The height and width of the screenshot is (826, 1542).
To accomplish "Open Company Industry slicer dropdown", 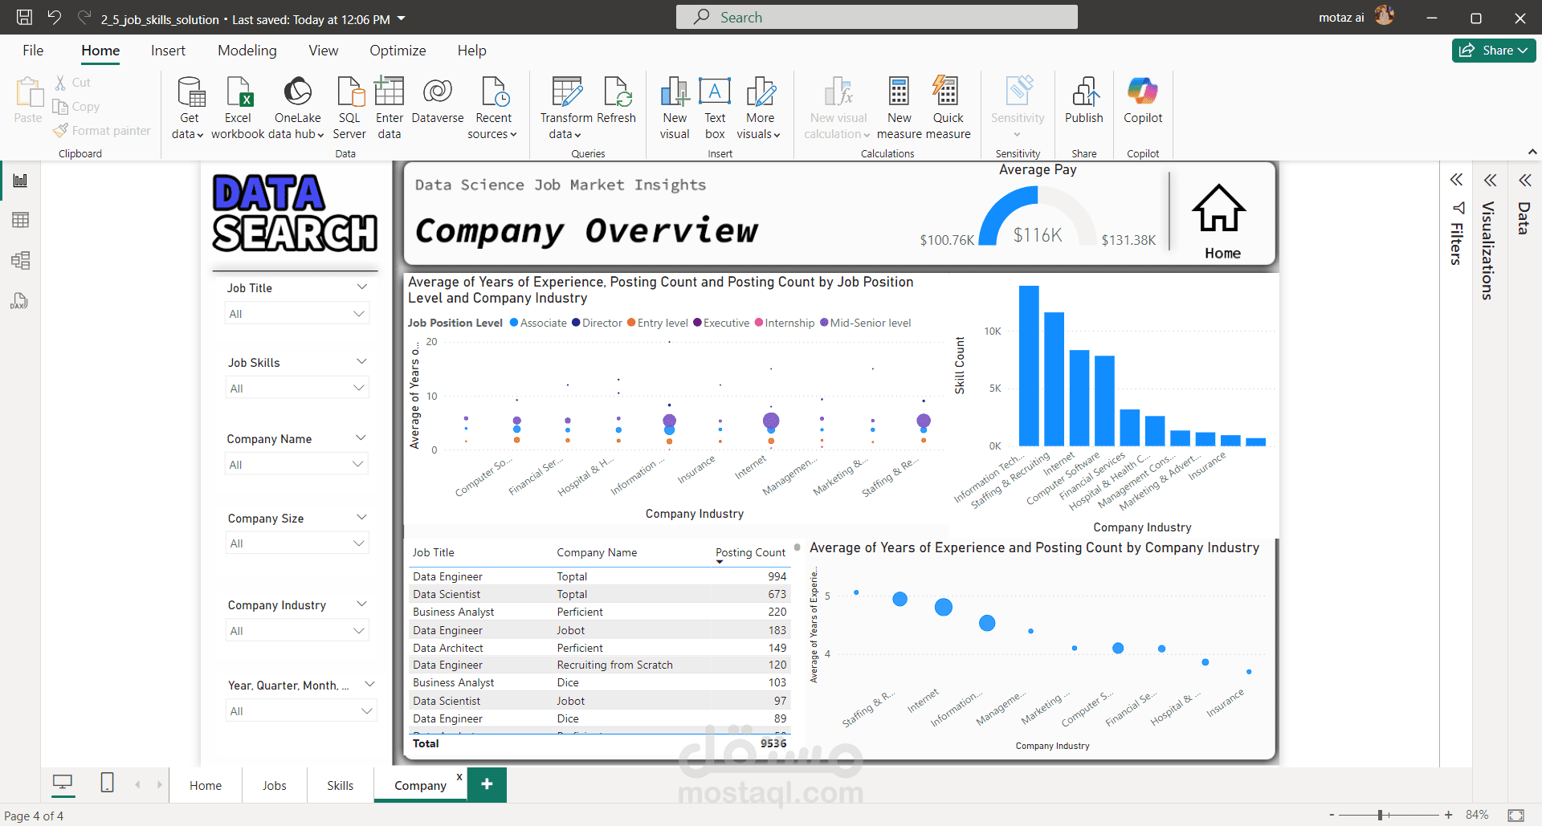I will click(296, 631).
